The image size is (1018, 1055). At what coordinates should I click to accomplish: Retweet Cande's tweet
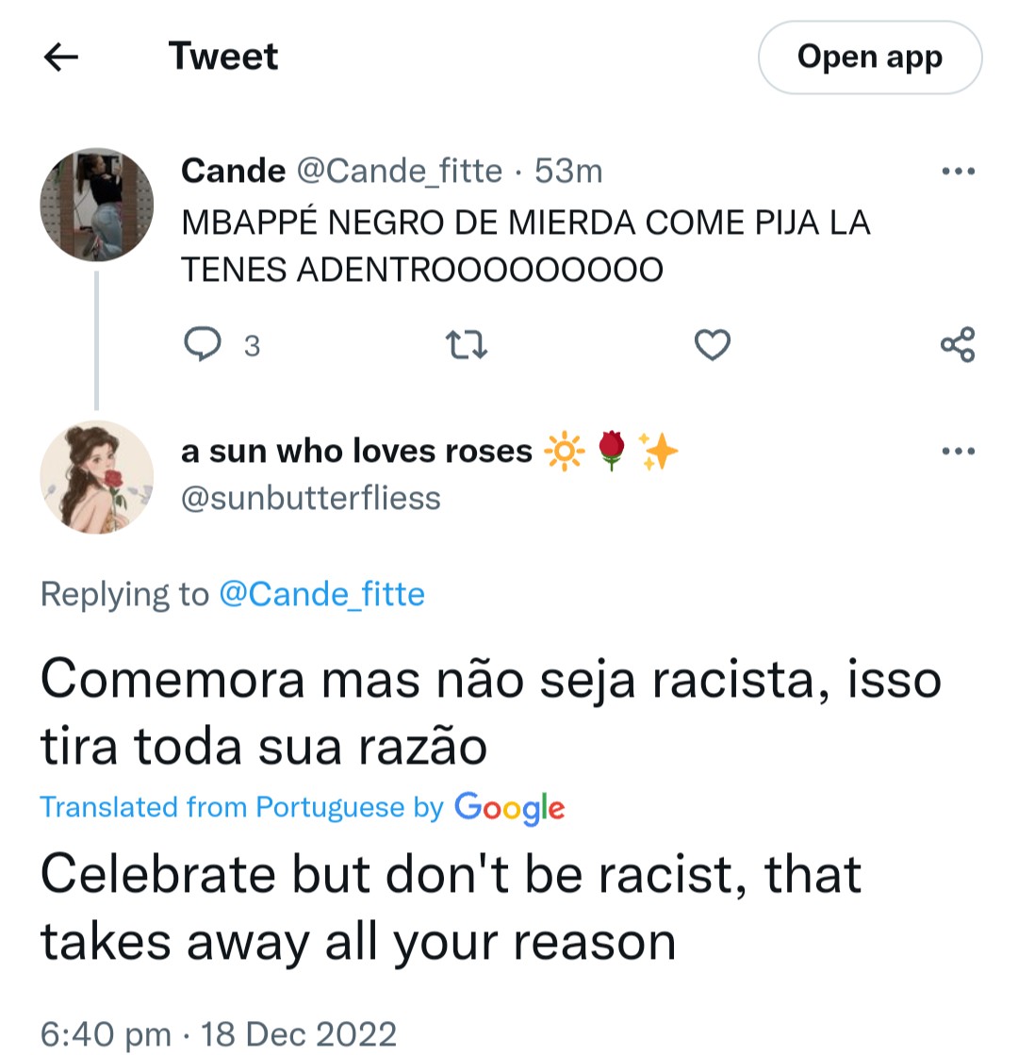pos(467,344)
